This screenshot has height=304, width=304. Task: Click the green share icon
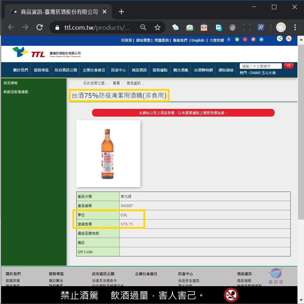(x=280, y=39)
